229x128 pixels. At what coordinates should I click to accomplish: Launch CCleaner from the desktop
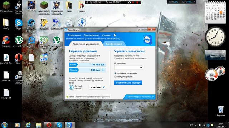pos(6,42)
